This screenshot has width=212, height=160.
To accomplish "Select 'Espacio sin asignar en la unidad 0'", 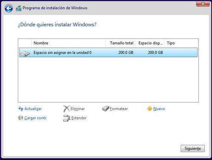I will pos(108,52).
